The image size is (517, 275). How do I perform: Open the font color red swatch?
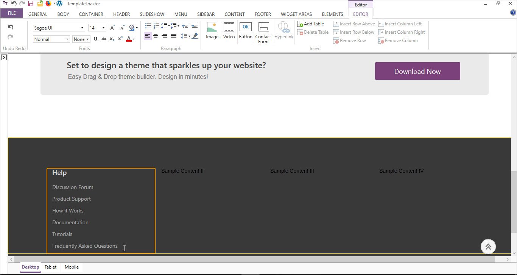[x=129, y=39]
